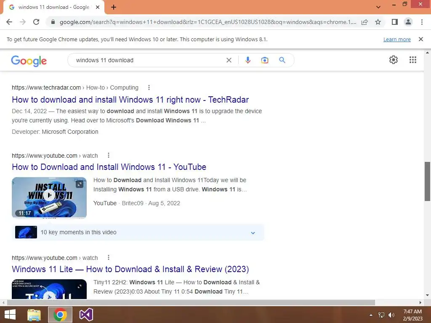Click the horizontal scrollbar right arrow
The width and height of the screenshot is (431, 323).
(x=420, y=302)
